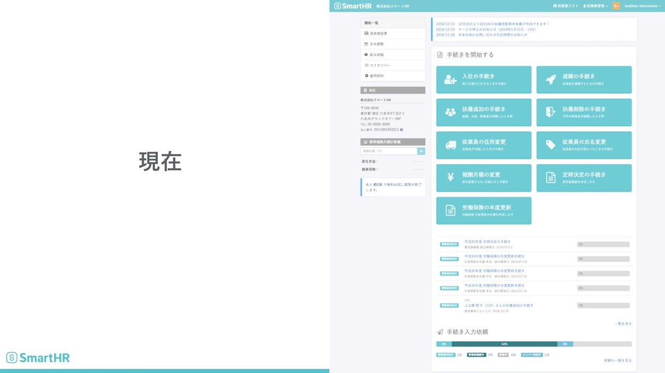
Task: Click the help icon beside 法人番号
Action: (x=402, y=129)
